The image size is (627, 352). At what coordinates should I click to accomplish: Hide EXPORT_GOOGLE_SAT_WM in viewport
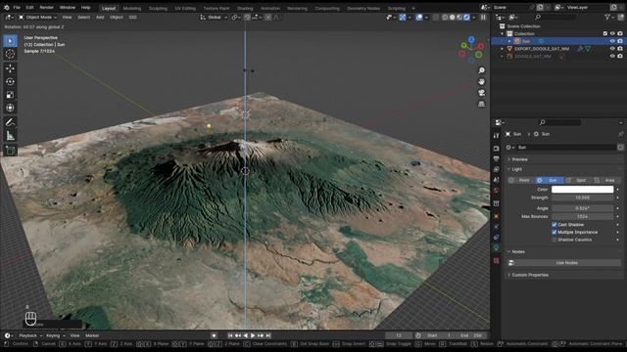coord(612,49)
